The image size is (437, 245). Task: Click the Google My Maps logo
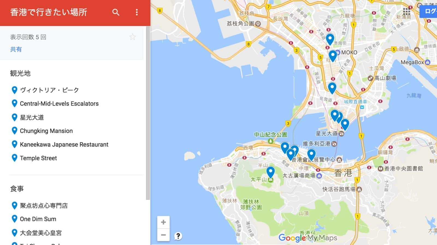pos(308,238)
